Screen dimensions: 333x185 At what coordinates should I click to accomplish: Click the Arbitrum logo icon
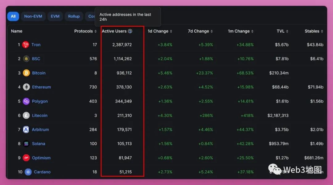pos(26,129)
